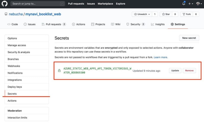This screenshot has width=204, height=124.
Task: Follow the Learn more link
Action: (161, 57)
